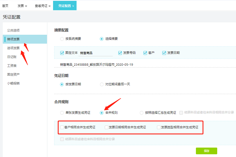Click the 凭证配置 page title
The height and width of the screenshot is (157, 236).
coord(12,17)
